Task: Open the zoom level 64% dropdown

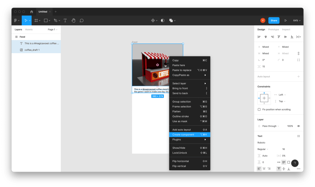Action: (x=297, y=20)
